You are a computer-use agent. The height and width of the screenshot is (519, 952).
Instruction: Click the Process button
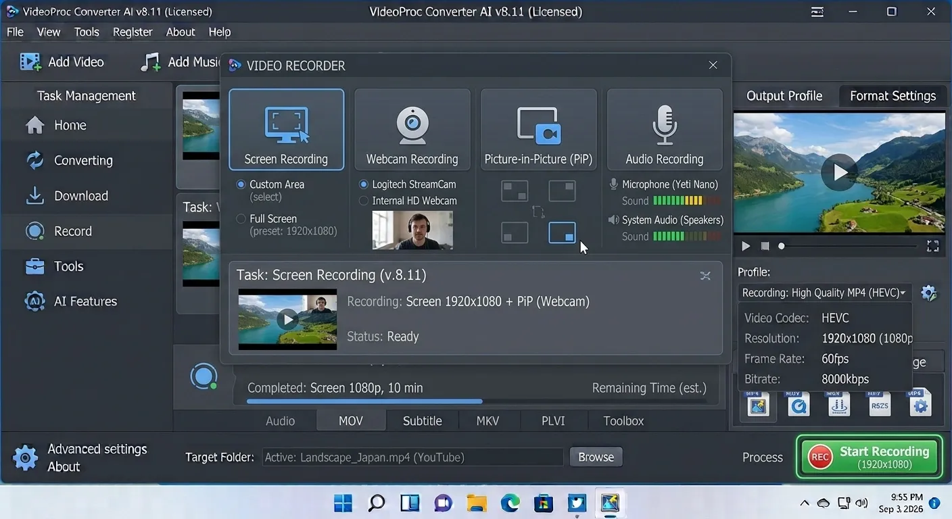coord(763,458)
